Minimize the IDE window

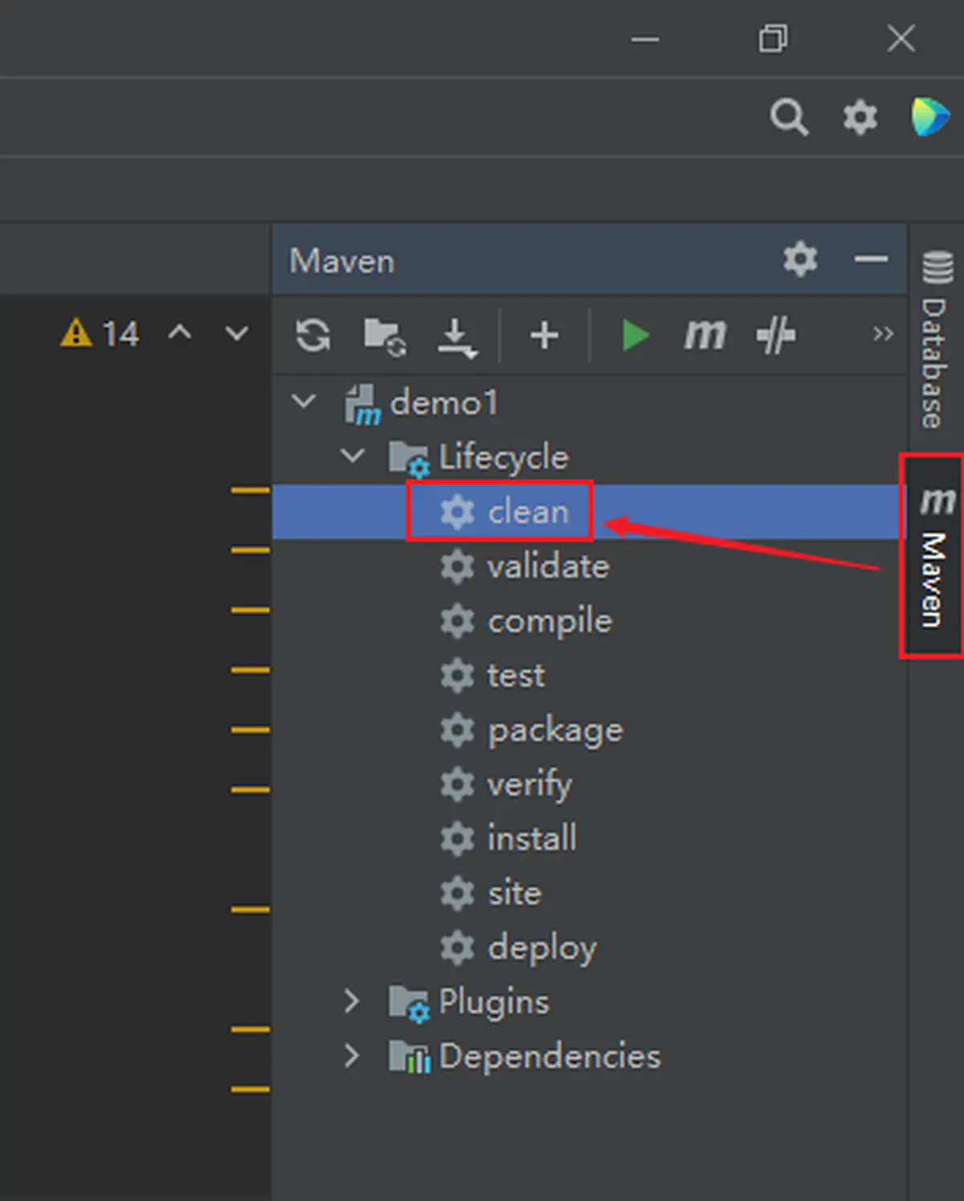(x=645, y=39)
